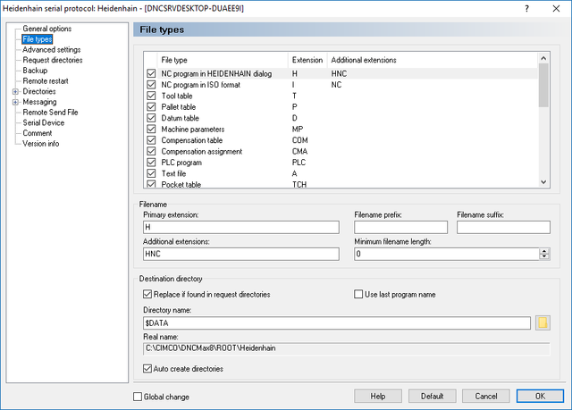Toggle Text file checkbox
The width and height of the screenshot is (572, 410).
coord(151,173)
